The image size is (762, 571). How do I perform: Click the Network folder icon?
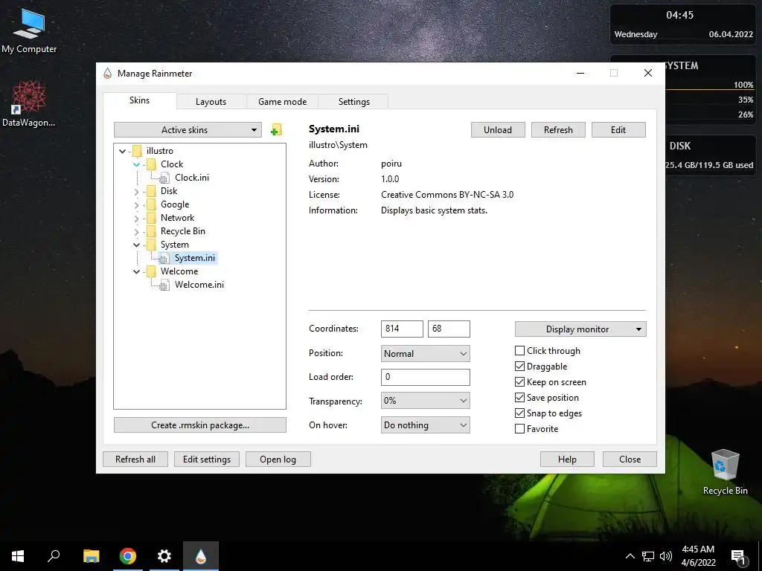tap(151, 218)
